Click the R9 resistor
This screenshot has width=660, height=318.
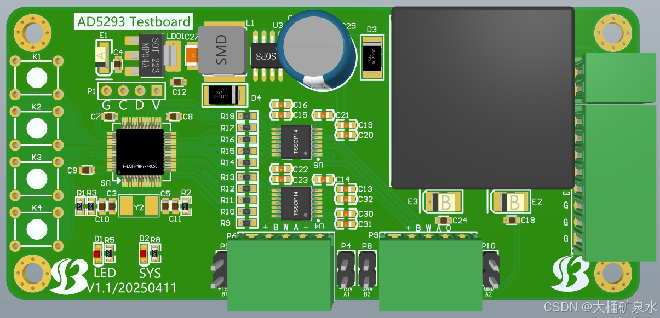(247, 223)
